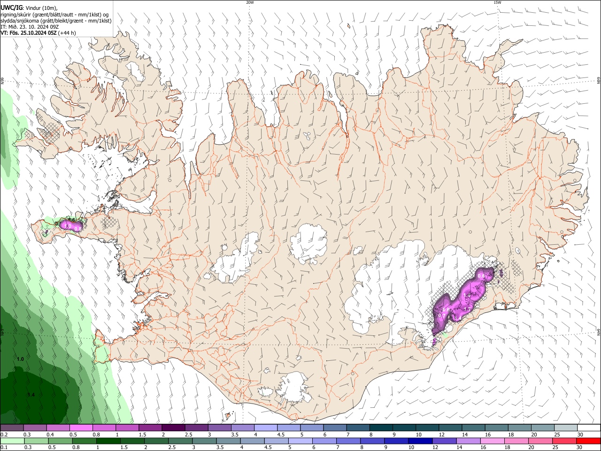
Task: Pick the light pink rain swatch between 16 and 18
Action: 493,441
